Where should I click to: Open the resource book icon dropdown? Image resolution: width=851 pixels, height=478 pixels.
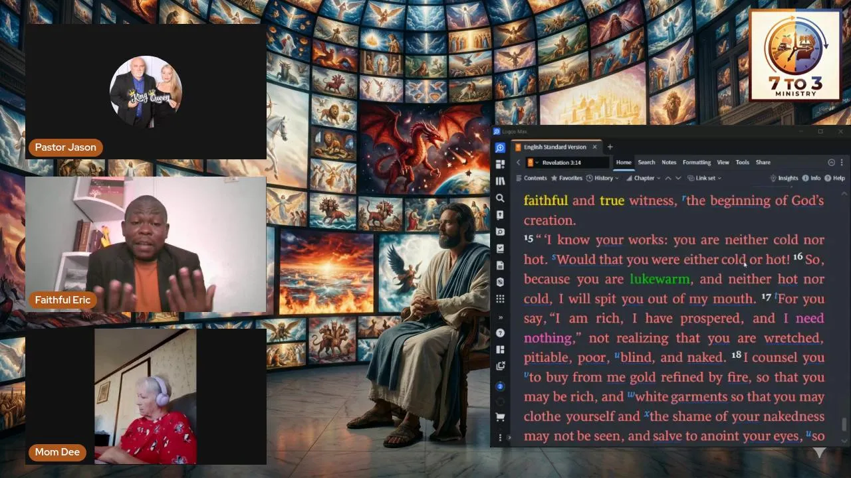533,163
